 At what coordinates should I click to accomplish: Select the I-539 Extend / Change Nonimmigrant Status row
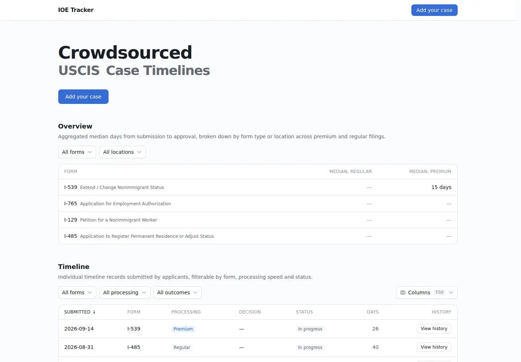click(x=258, y=187)
